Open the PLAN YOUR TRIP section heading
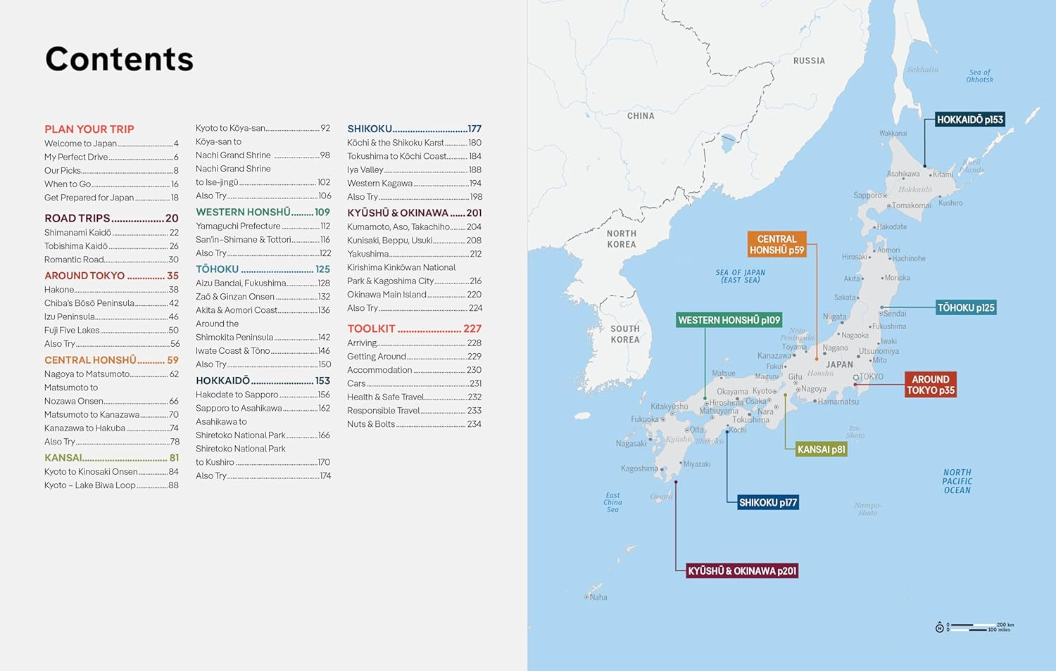Screen dimensions: 1056x671 (x=89, y=129)
